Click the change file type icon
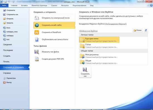 (x=37, y=52)
